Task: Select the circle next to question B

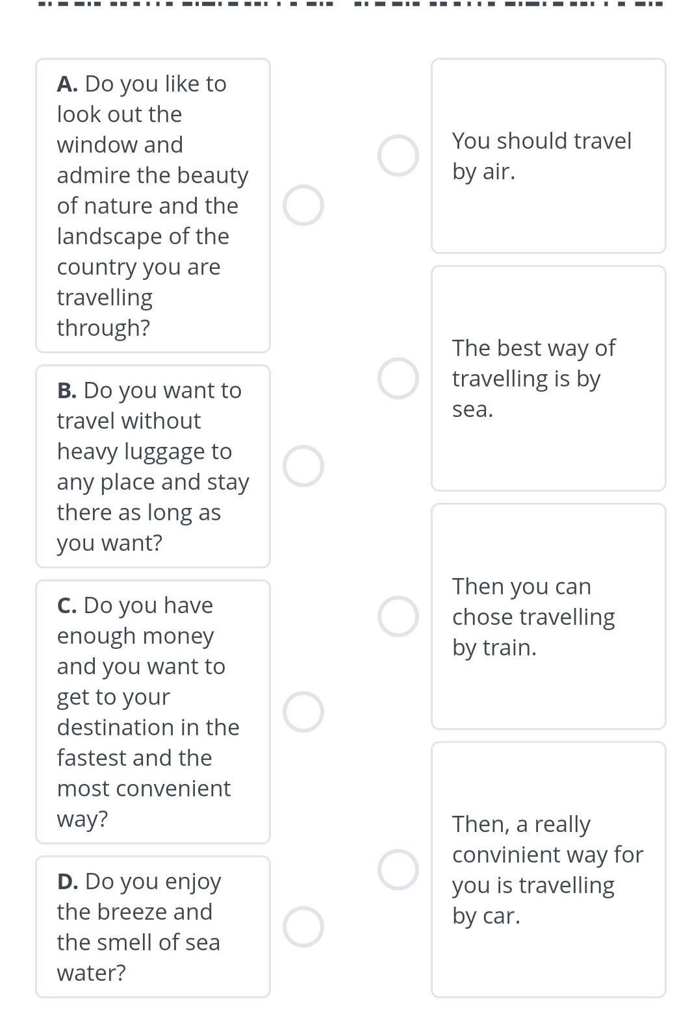Action: point(303,466)
